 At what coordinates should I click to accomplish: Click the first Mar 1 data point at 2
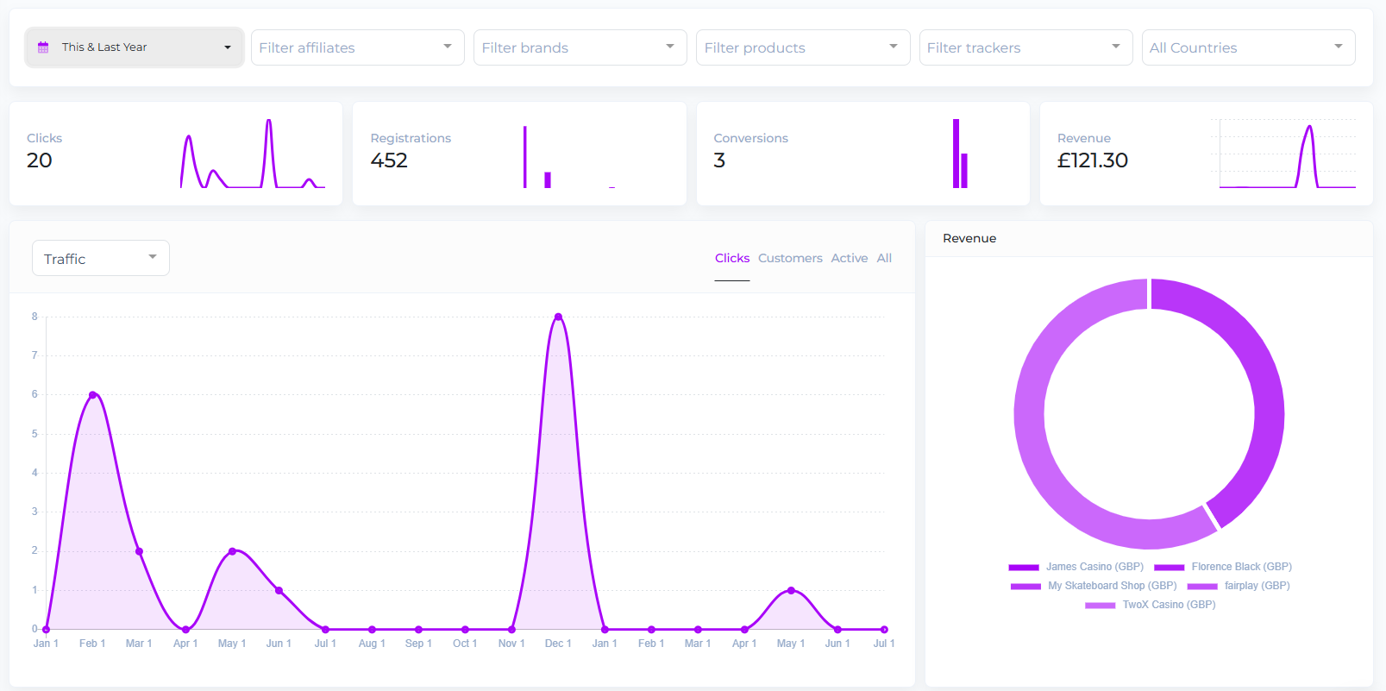(x=139, y=551)
